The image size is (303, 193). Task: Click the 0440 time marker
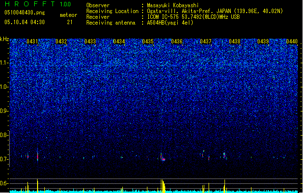pos(292,41)
